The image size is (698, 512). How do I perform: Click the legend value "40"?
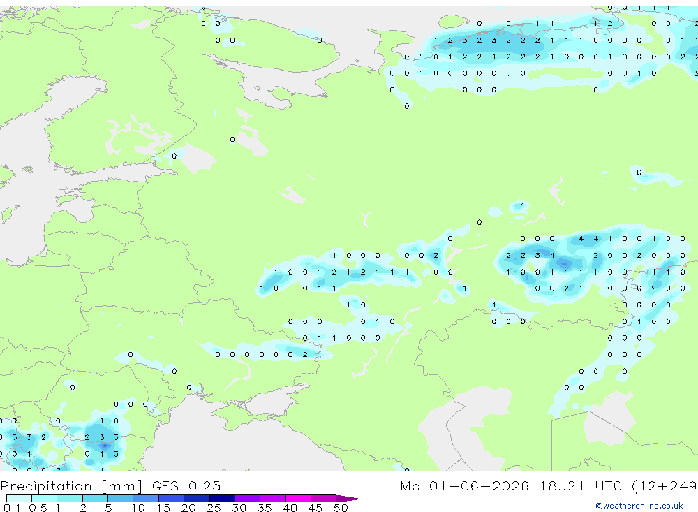tap(290, 508)
